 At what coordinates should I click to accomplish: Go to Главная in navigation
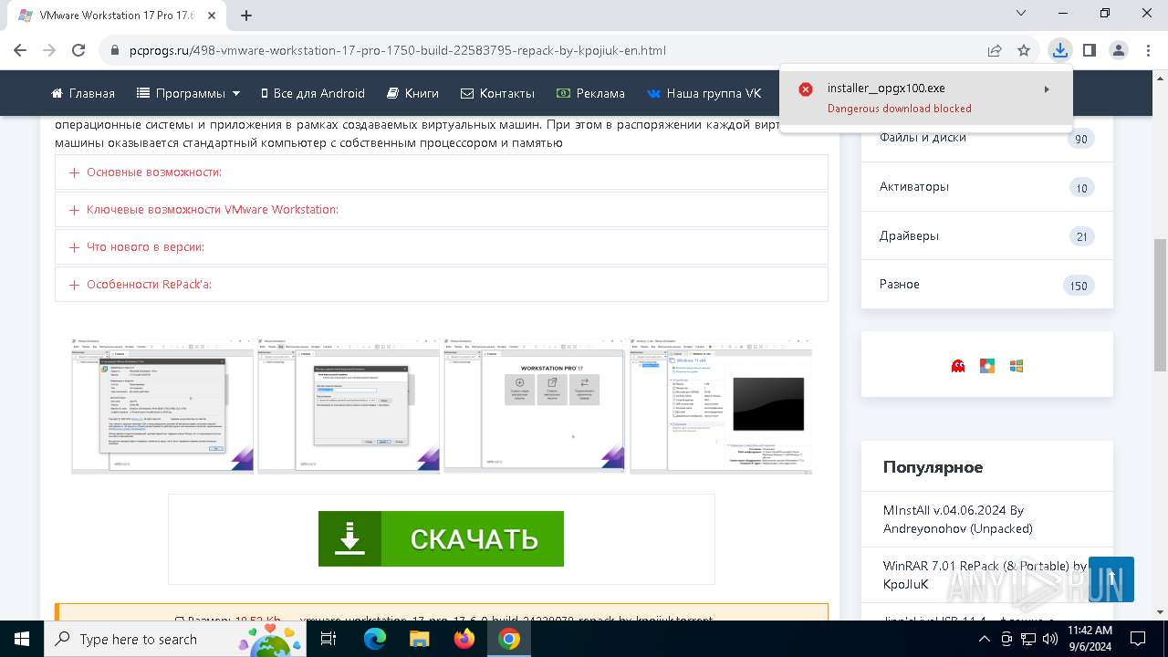pos(83,93)
